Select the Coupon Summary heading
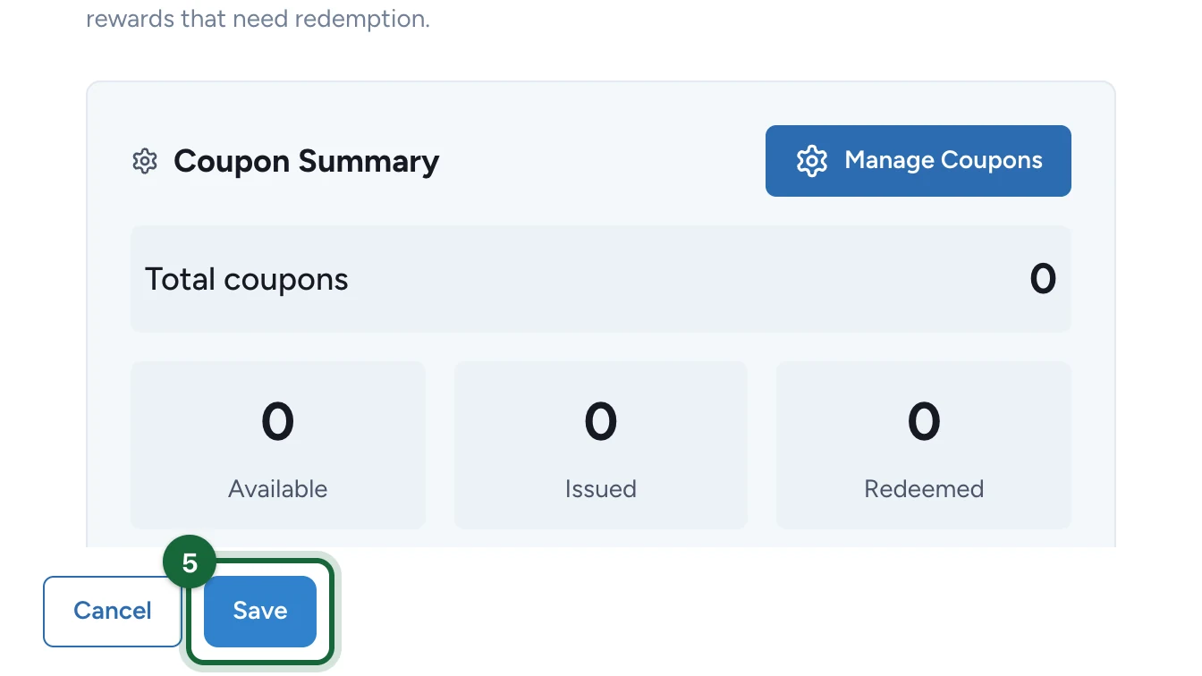1202x676 pixels. click(x=307, y=162)
